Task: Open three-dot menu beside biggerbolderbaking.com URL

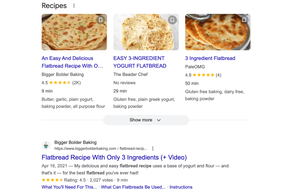Action: pyautogui.click(x=153, y=149)
